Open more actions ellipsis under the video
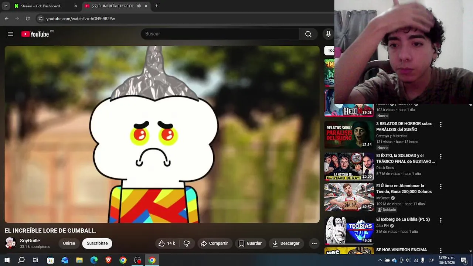473x266 pixels. click(314, 243)
